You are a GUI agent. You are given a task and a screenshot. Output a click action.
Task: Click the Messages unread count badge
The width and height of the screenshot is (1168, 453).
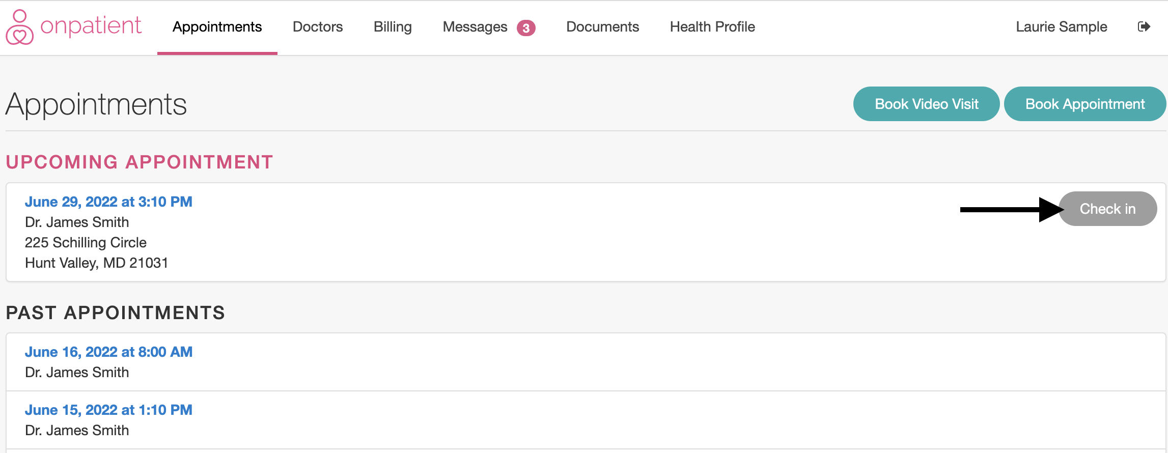526,27
